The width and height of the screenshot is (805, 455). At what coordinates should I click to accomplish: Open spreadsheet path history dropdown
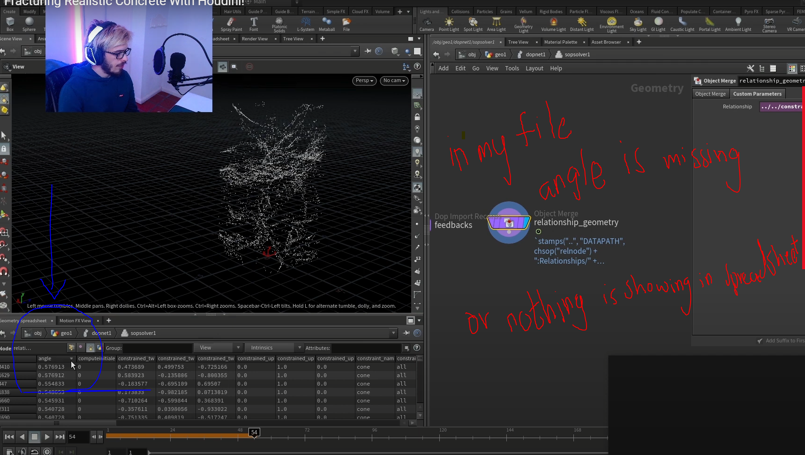pos(393,333)
